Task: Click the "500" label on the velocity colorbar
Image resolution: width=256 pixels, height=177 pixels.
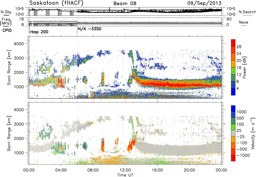Action: (x=240, y=118)
